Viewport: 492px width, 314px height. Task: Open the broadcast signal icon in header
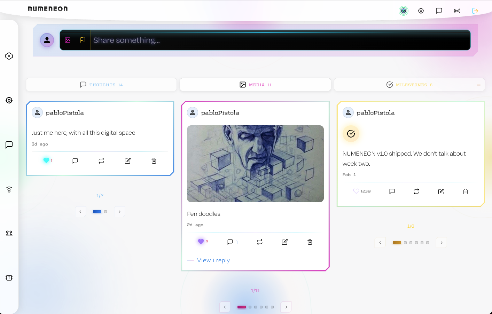click(x=457, y=11)
